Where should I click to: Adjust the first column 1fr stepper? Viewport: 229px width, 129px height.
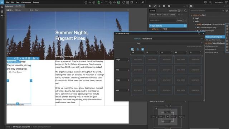[x=143, y=52]
